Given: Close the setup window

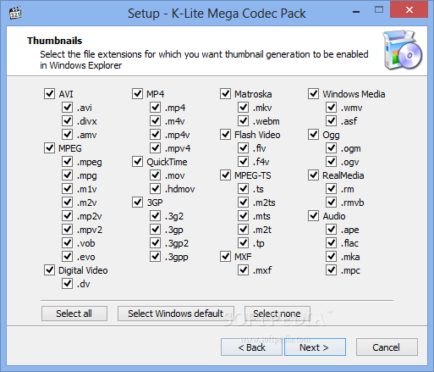Looking at the screenshot, I should tap(409, 10).
